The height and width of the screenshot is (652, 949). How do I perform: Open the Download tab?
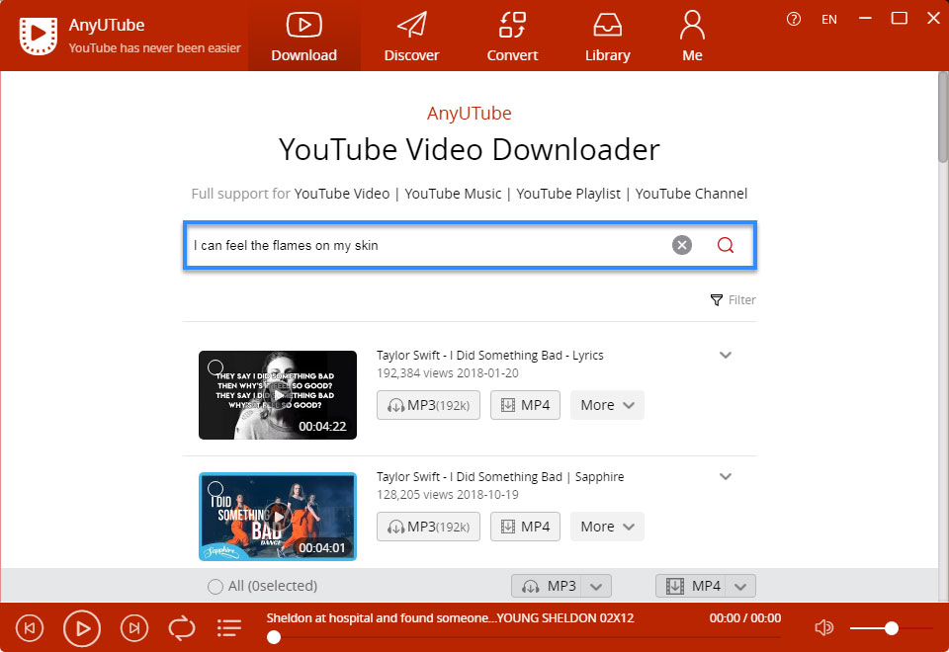coord(303,37)
